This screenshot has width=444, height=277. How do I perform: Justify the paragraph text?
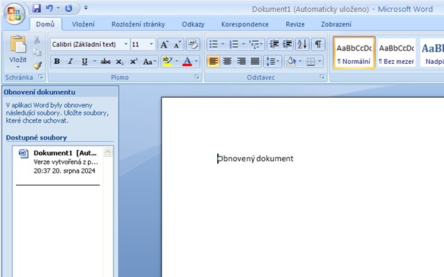click(255, 61)
